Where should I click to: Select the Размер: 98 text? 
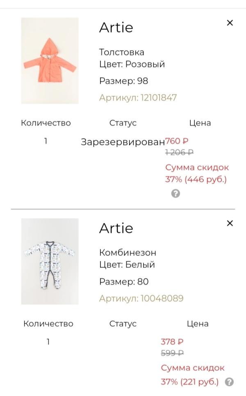[123, 81]
